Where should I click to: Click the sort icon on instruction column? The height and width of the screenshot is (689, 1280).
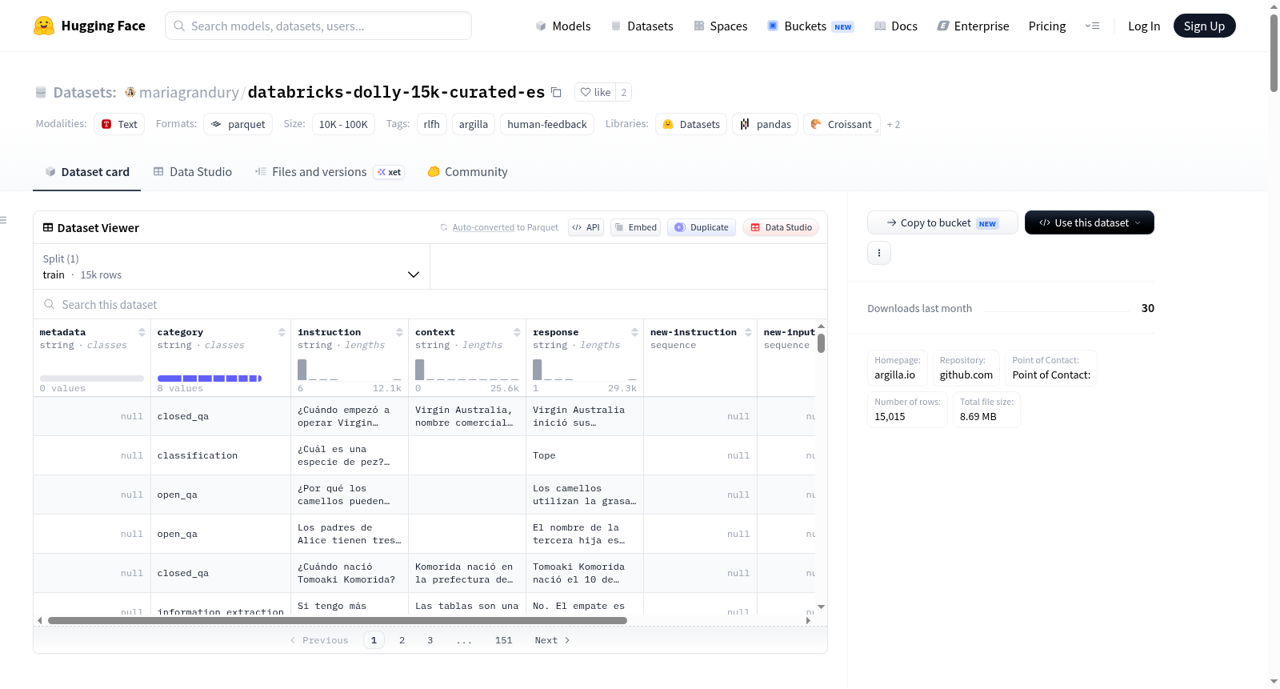click(399, 332)
